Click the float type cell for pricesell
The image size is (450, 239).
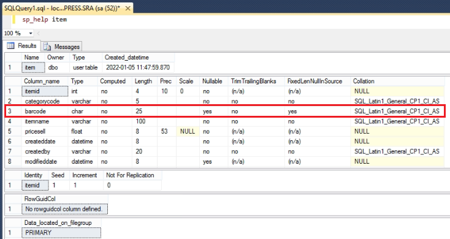coord(83,131)
